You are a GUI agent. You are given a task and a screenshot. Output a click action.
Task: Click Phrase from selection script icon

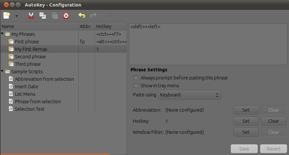click(11, 101)
